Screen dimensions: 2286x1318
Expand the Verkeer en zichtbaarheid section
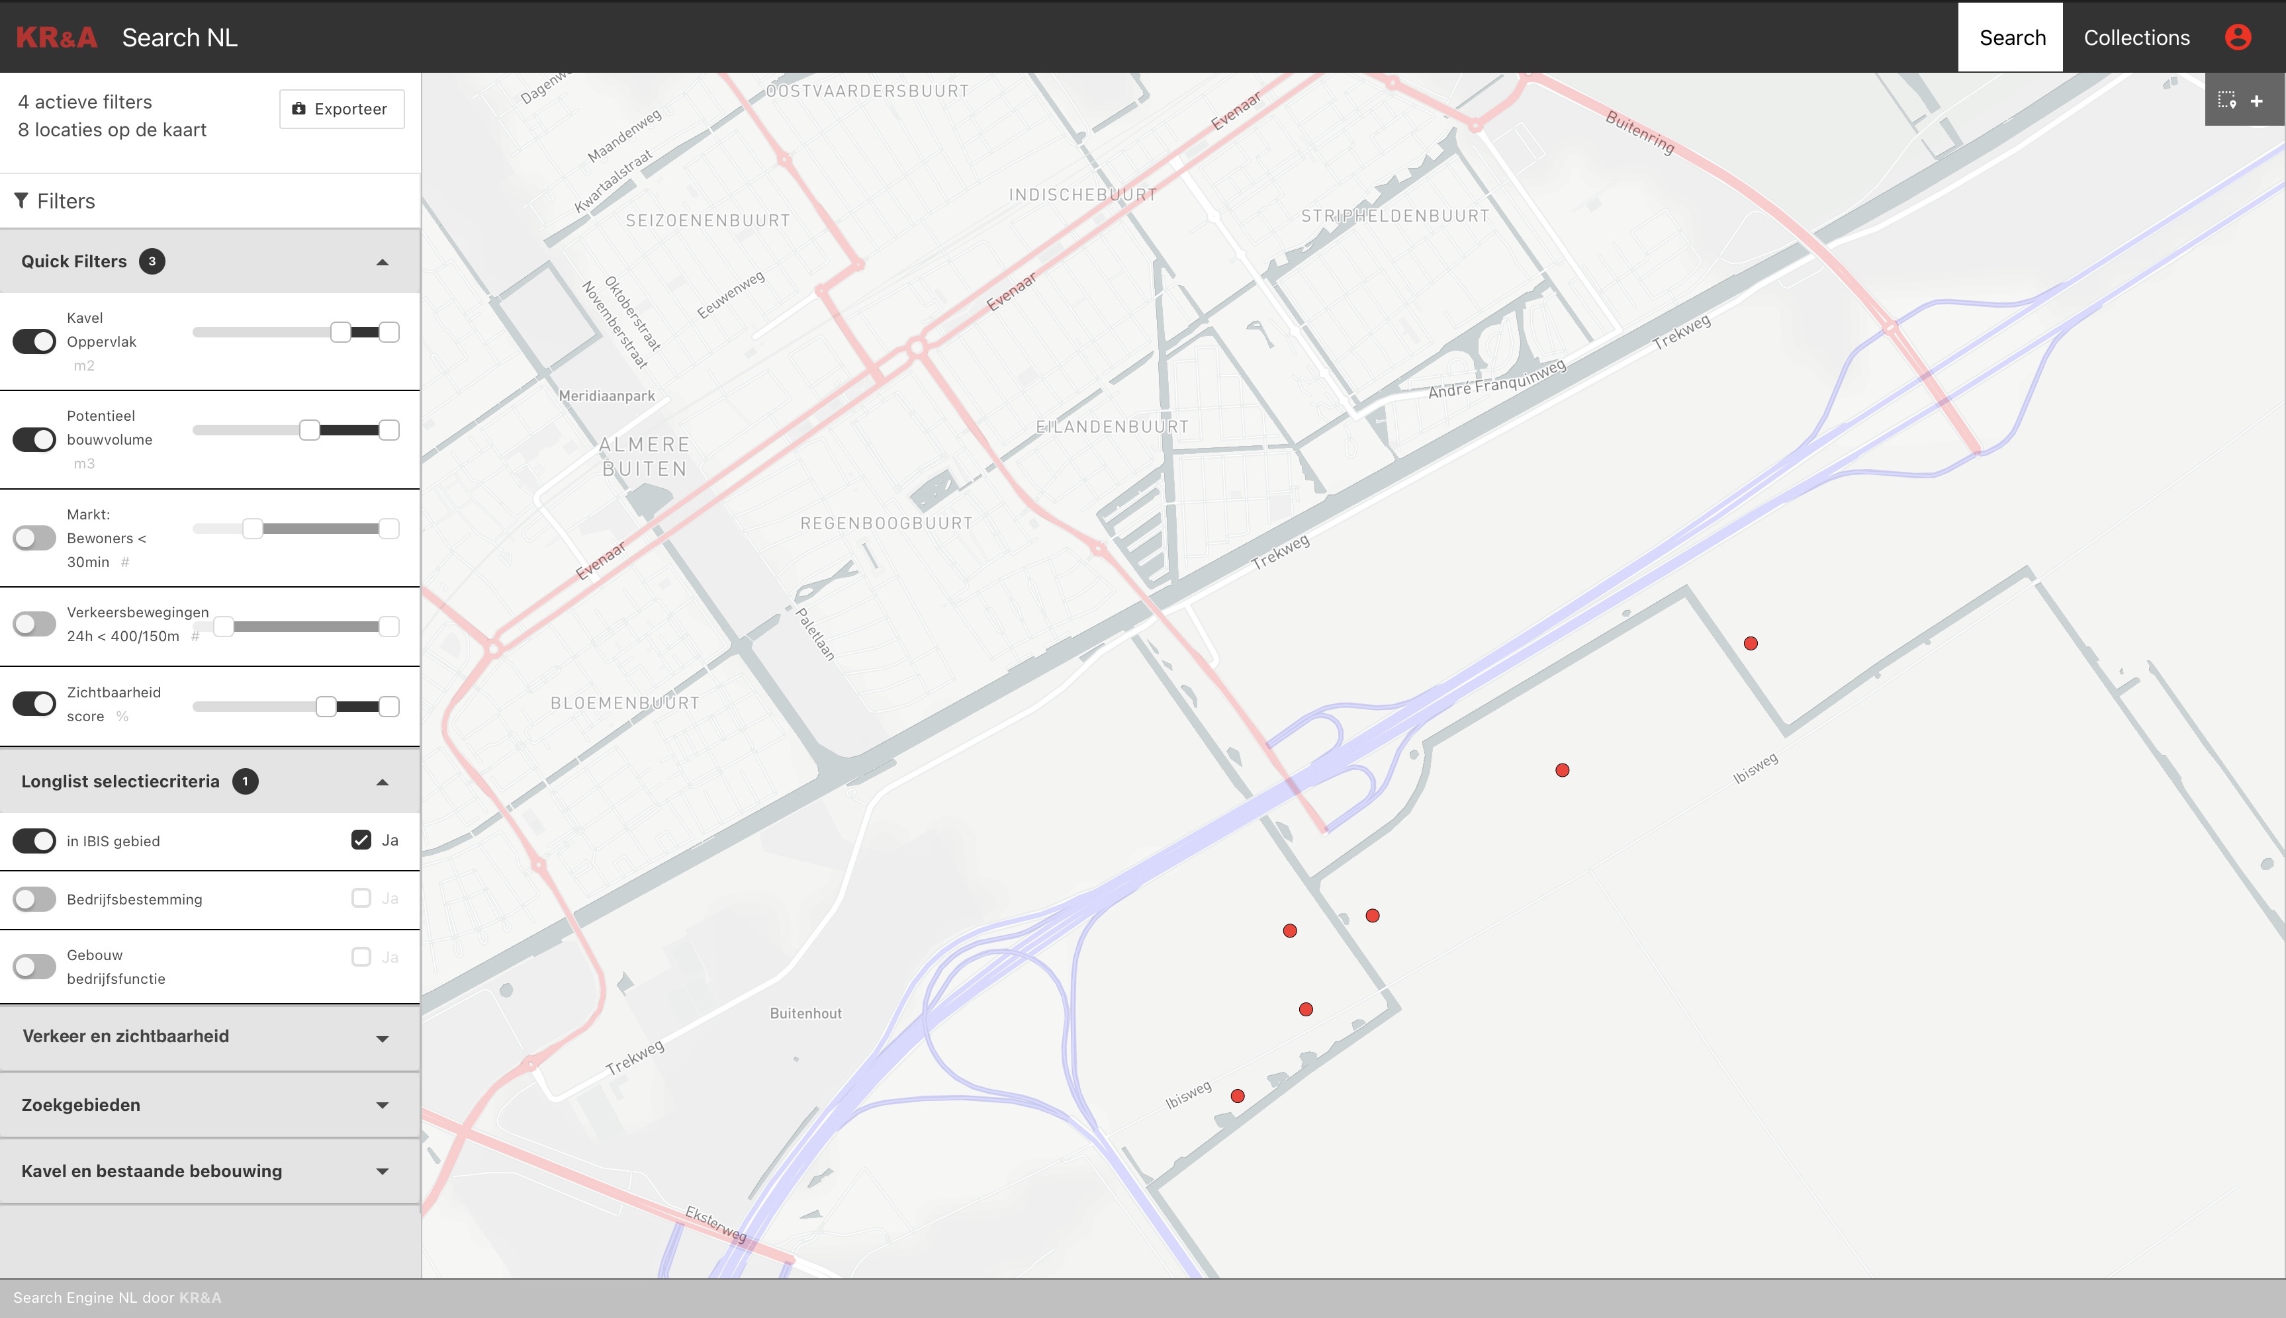(x=210, y=1037)
